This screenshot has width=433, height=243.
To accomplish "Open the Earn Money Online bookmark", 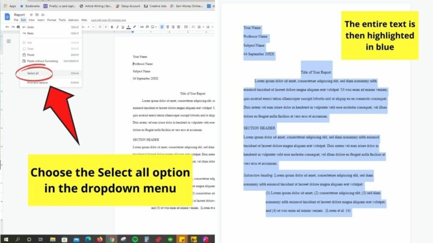I will 186,6.
